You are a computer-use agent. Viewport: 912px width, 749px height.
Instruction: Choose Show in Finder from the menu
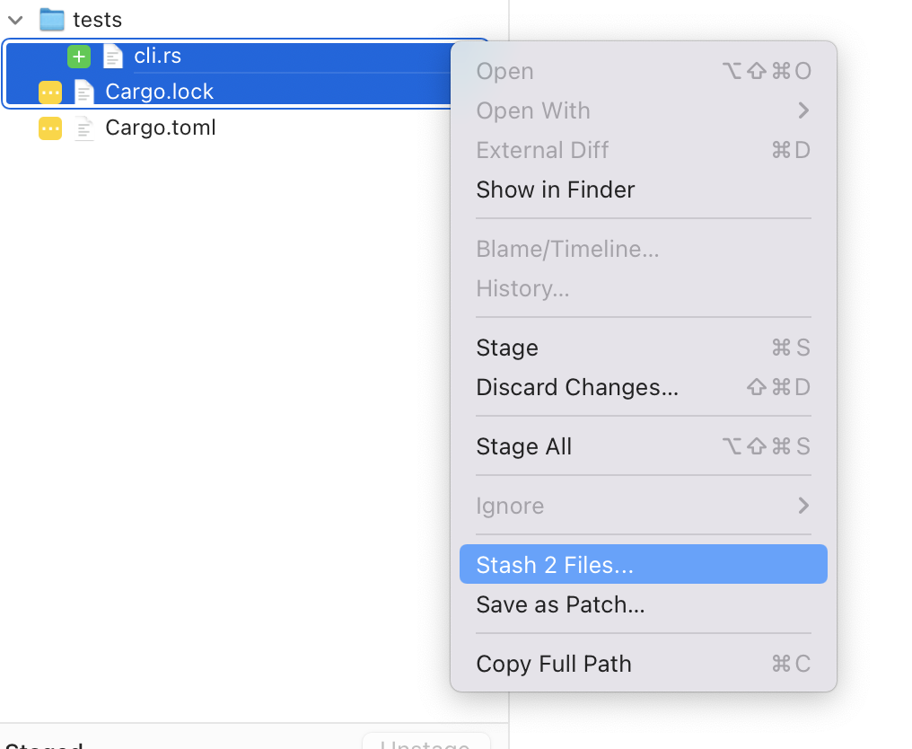point(555,189)
